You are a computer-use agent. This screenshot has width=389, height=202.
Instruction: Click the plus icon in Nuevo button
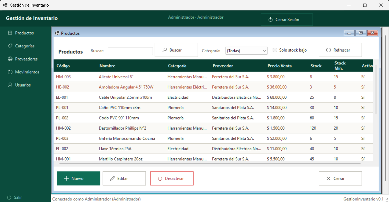66,178
